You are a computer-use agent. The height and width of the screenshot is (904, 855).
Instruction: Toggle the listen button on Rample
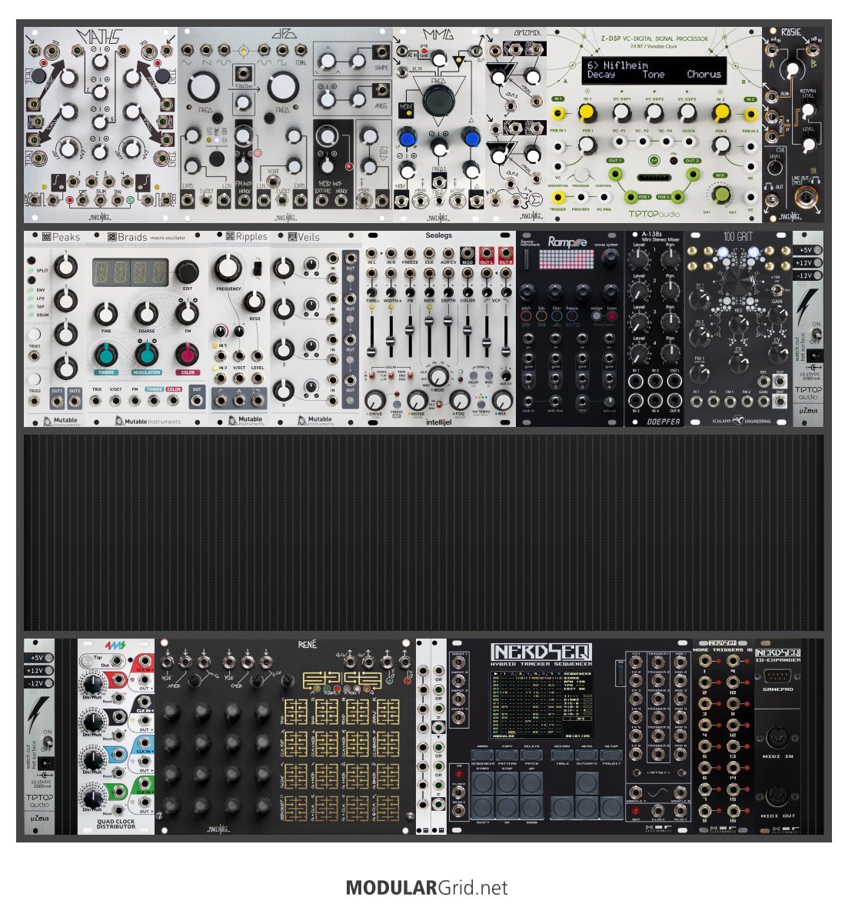coord(612,316)
